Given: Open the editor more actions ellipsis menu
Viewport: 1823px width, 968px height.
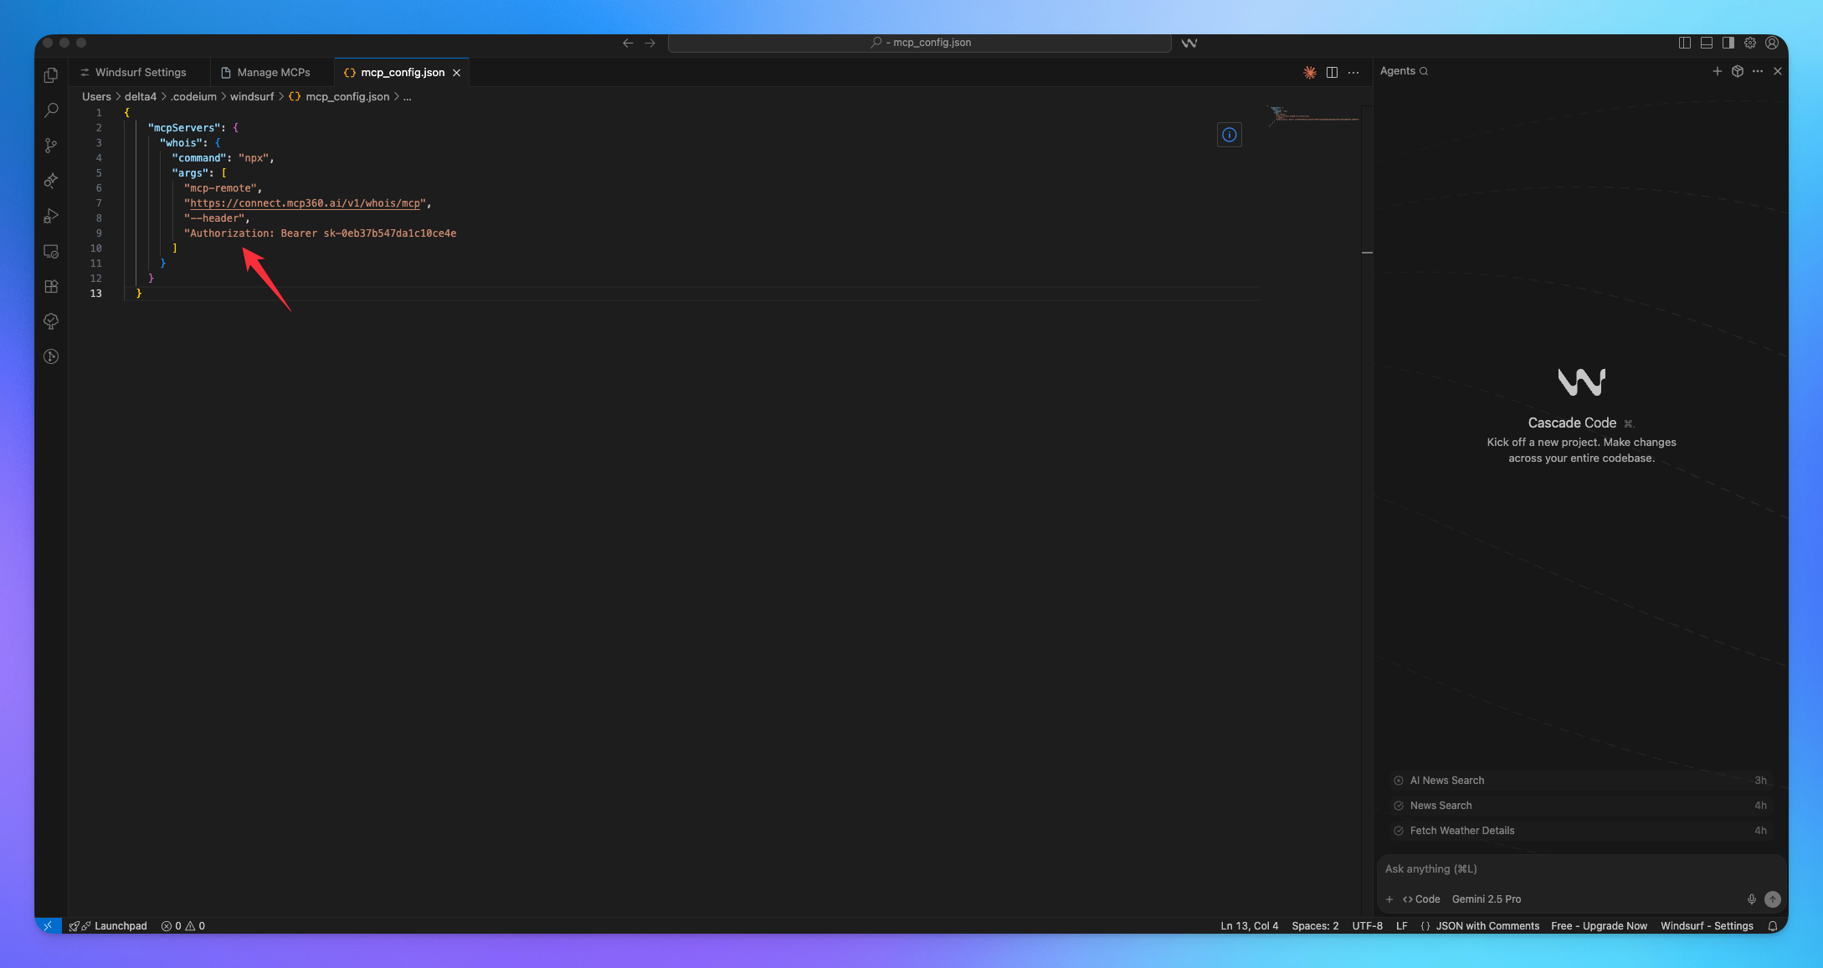Looking at the screenshot, I should coord(1353,73).
